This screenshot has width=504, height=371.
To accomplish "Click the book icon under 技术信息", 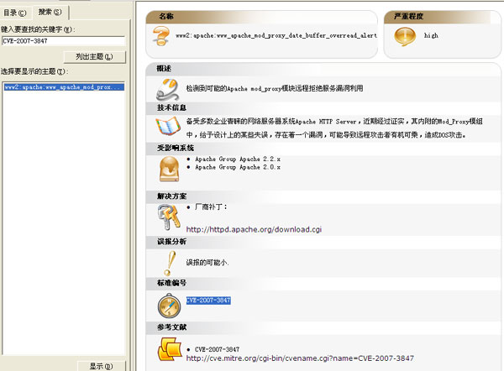I will 168,128.
